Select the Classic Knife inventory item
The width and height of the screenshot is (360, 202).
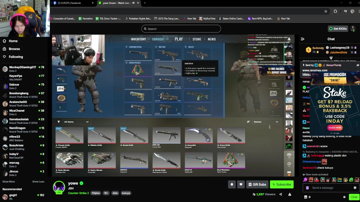coord(69,137)
